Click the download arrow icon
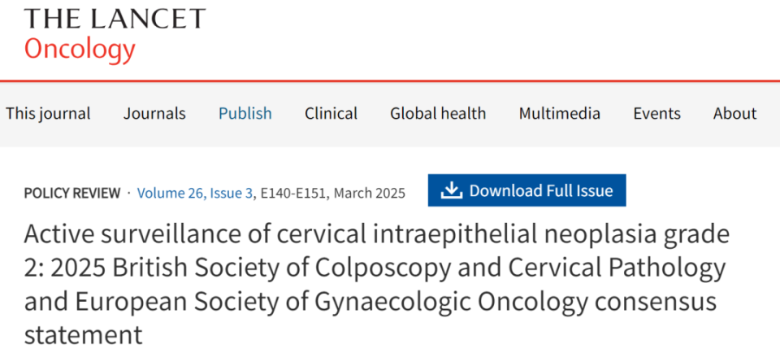 click(451, 191)
